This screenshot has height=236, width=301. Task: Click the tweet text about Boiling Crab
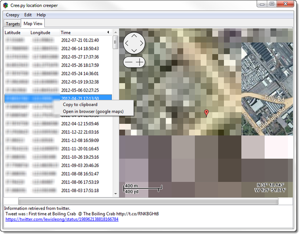tap(82, 214)
